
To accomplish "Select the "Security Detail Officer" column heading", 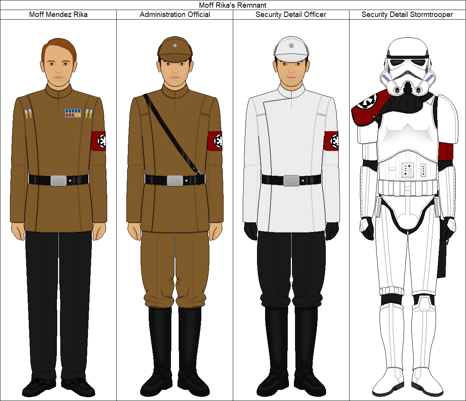I will (x=291, y=14).
